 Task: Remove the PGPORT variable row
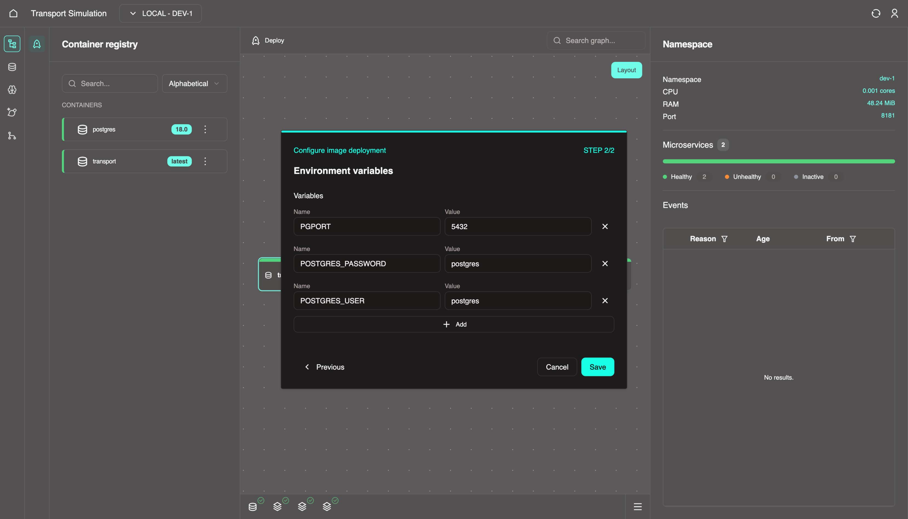click(605, 226)
